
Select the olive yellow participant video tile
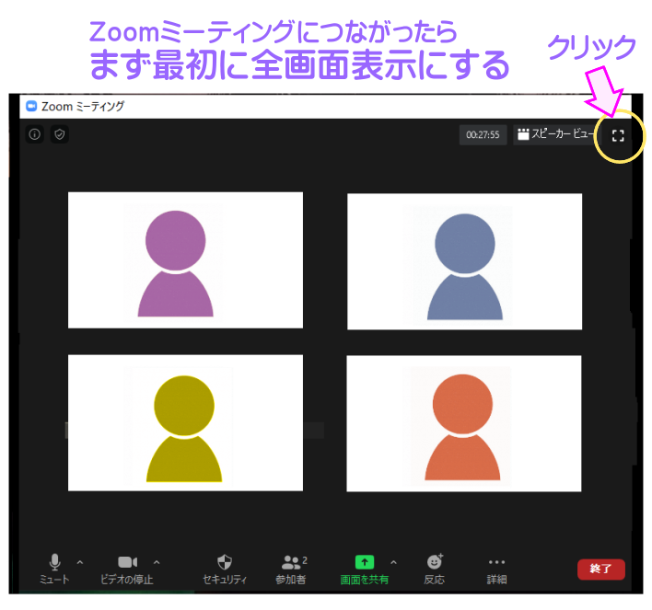185,423
